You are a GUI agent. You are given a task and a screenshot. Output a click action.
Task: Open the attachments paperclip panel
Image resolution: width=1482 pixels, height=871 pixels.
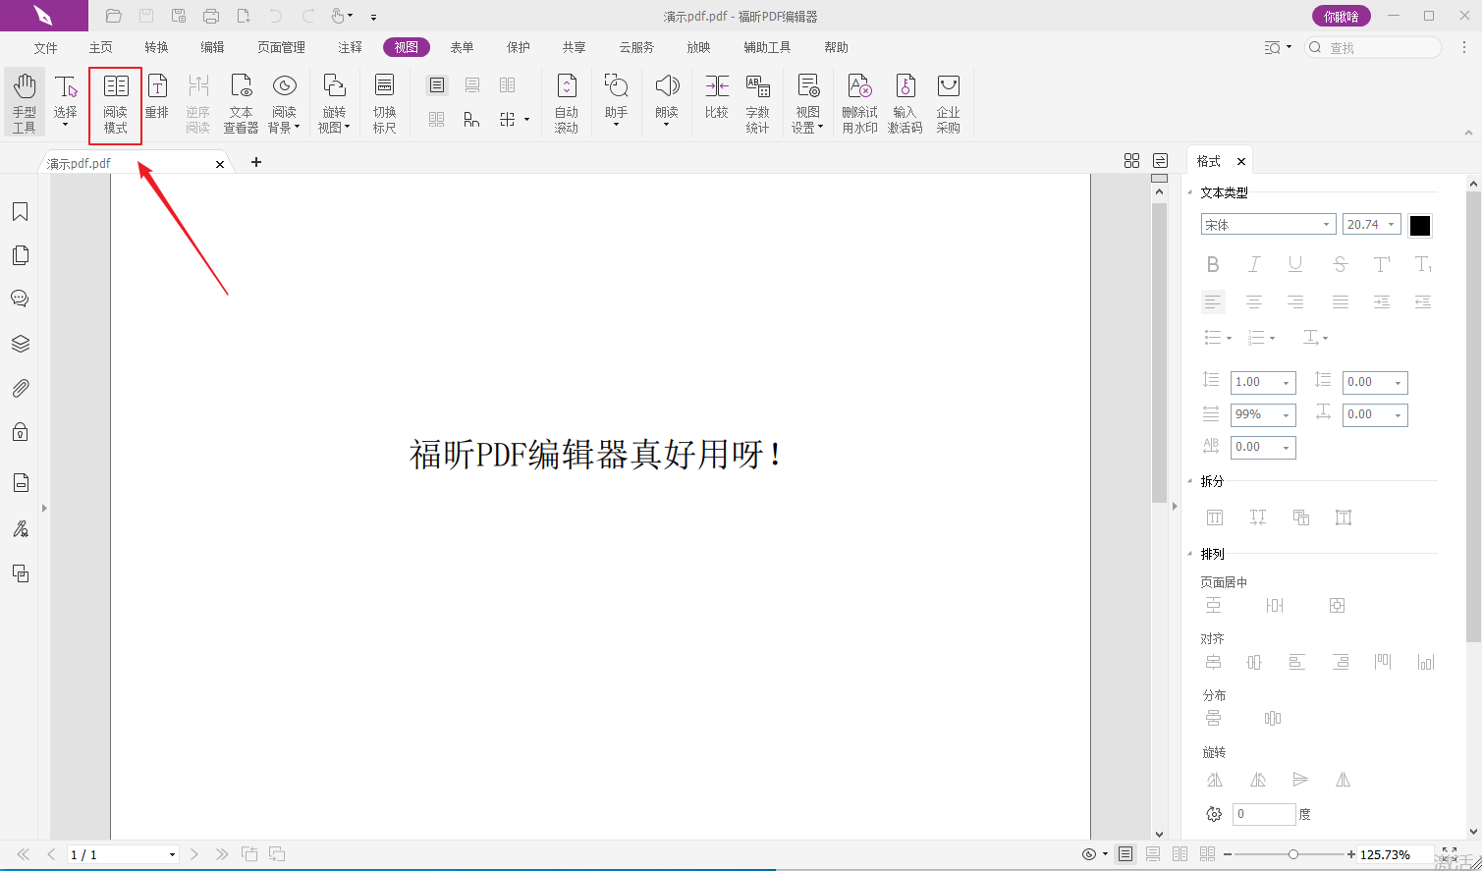coord(20,389)
